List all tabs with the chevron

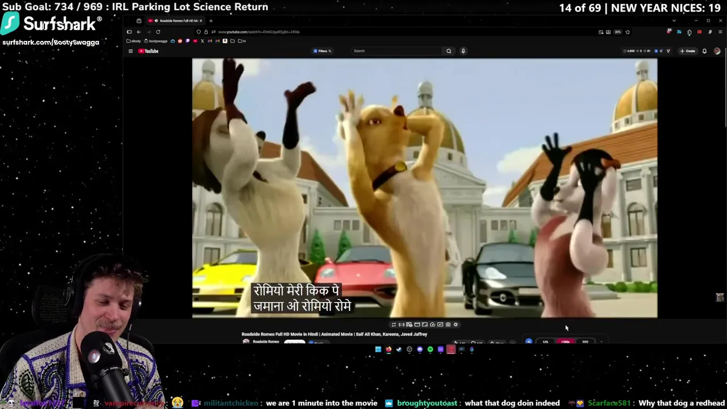click(x=674, y=21)
